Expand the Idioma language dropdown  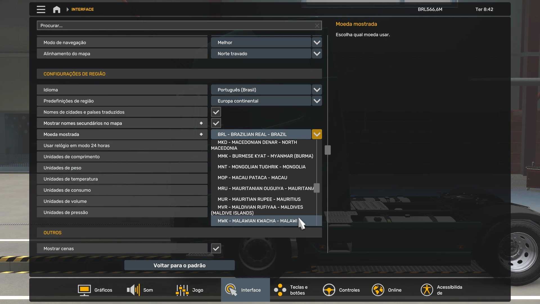point(317,90)
